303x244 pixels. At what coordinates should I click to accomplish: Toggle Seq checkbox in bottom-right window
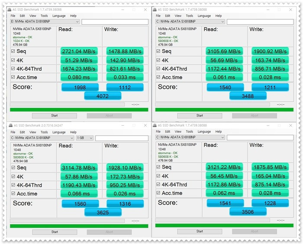tap(158, 167)
